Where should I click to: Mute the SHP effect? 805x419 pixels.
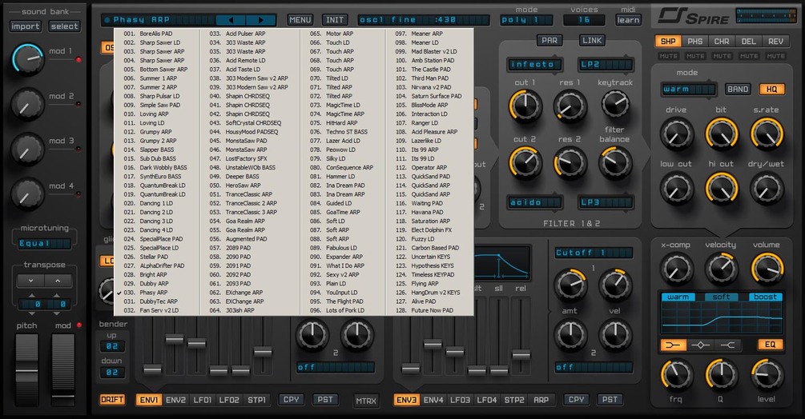coord(668,56)
